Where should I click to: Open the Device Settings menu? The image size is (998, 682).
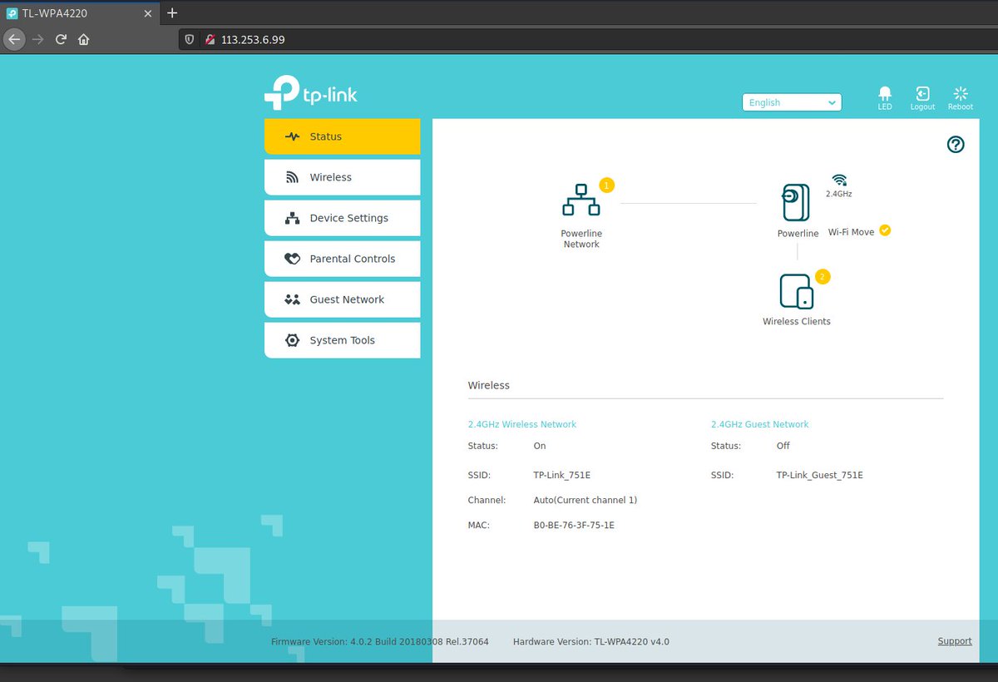[x=343, y=218]
